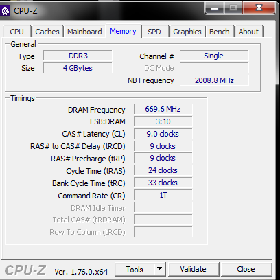
Task: Open the Mainboard tab
Action: tap(84, 32)
